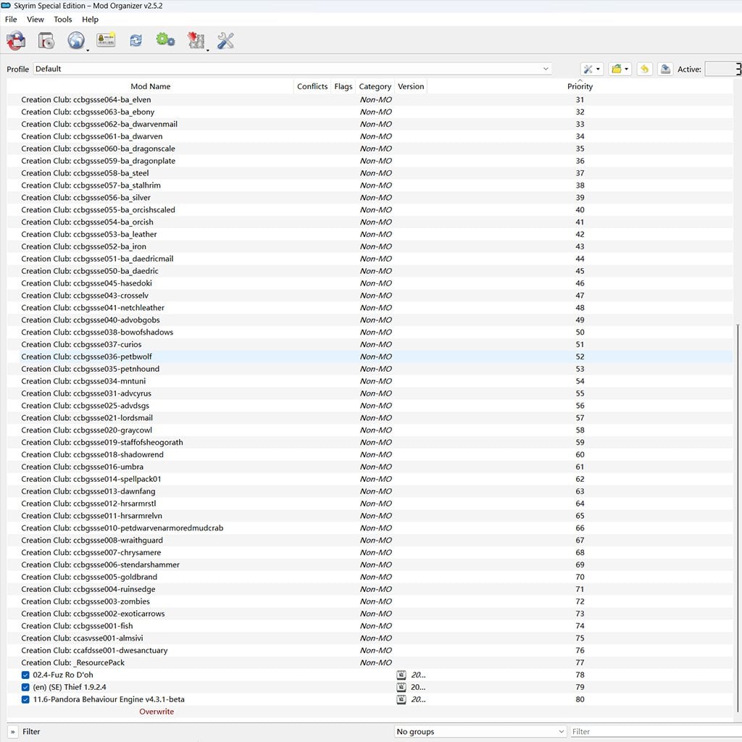The image size is (742, 742).
Task: Click the puzzle-piece Tools plugin icon
Action: click(196, 41)
